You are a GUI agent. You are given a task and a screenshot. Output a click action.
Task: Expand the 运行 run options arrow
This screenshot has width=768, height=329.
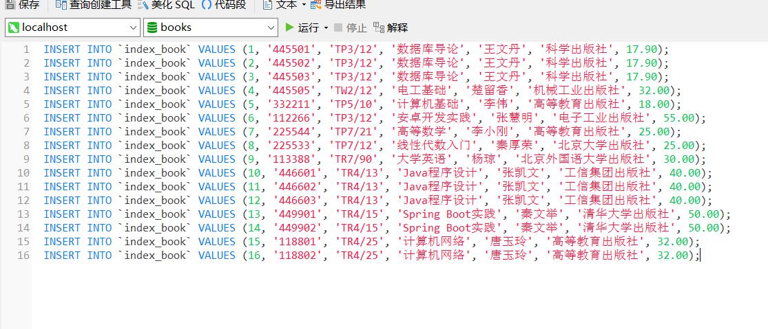coord(326,28)
